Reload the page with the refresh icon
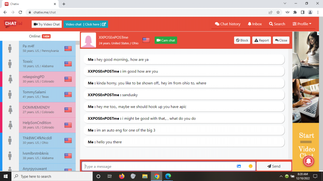The height and width of the screenshot is (181, 323). pyautogui.click(x=21, y=12)
